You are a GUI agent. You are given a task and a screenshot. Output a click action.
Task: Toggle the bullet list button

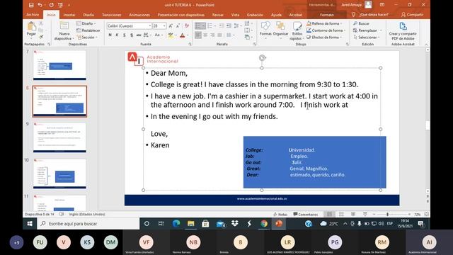[x=200, y=25]
